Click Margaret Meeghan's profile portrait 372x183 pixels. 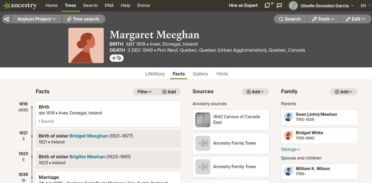pos(86,46)
